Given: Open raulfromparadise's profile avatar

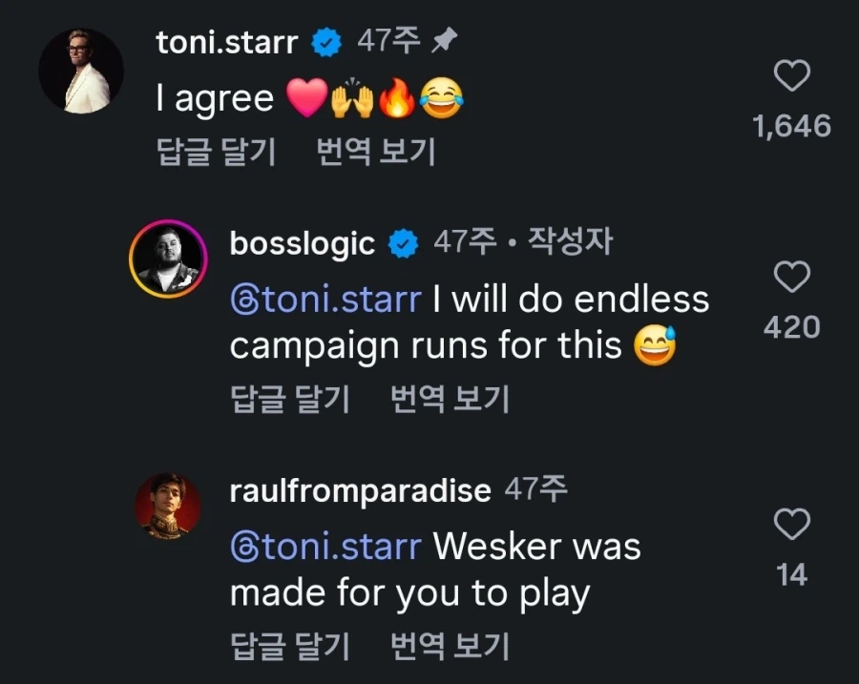Looking at the screenshot, I should (168, 506).
